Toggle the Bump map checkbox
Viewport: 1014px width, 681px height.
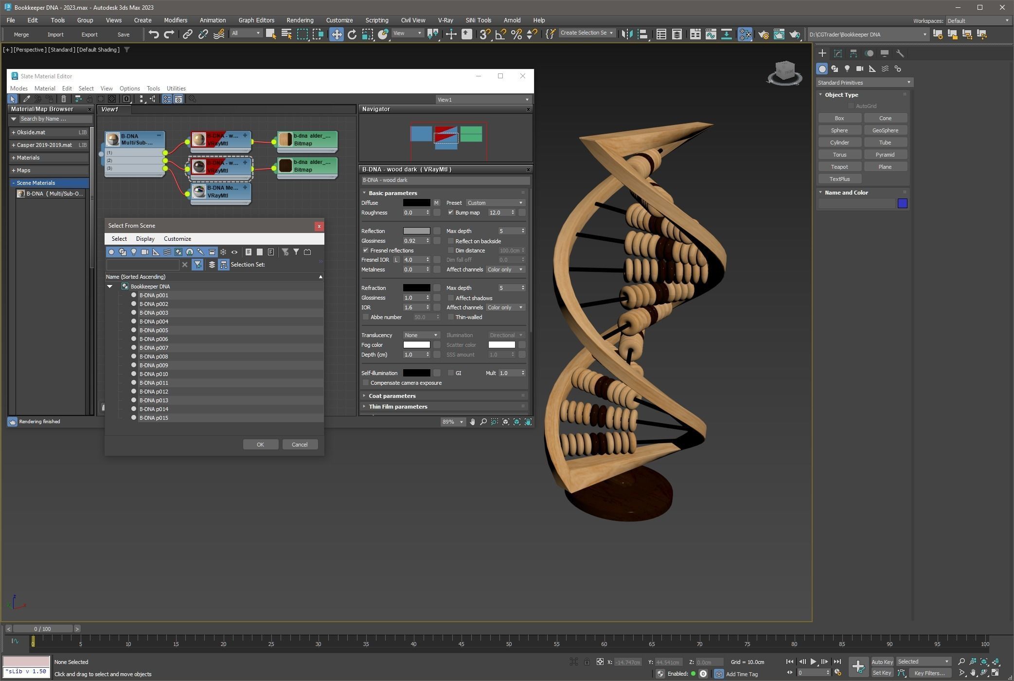point(450,213)
